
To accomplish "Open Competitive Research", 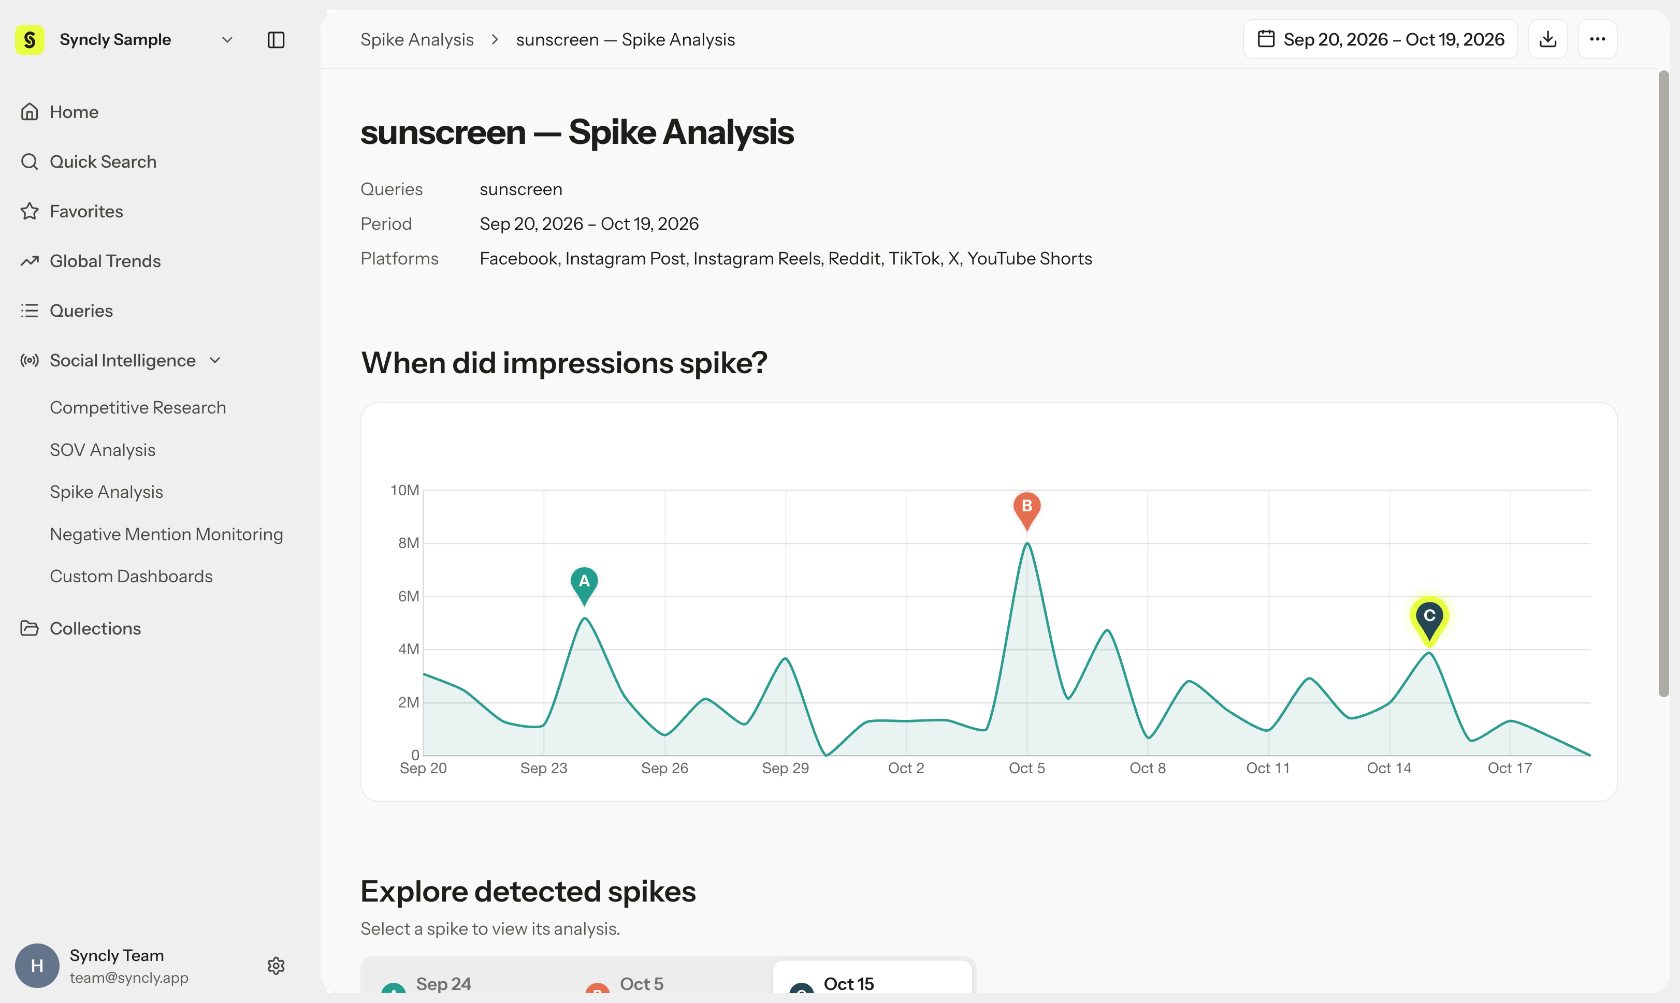I will coord(138,407).
